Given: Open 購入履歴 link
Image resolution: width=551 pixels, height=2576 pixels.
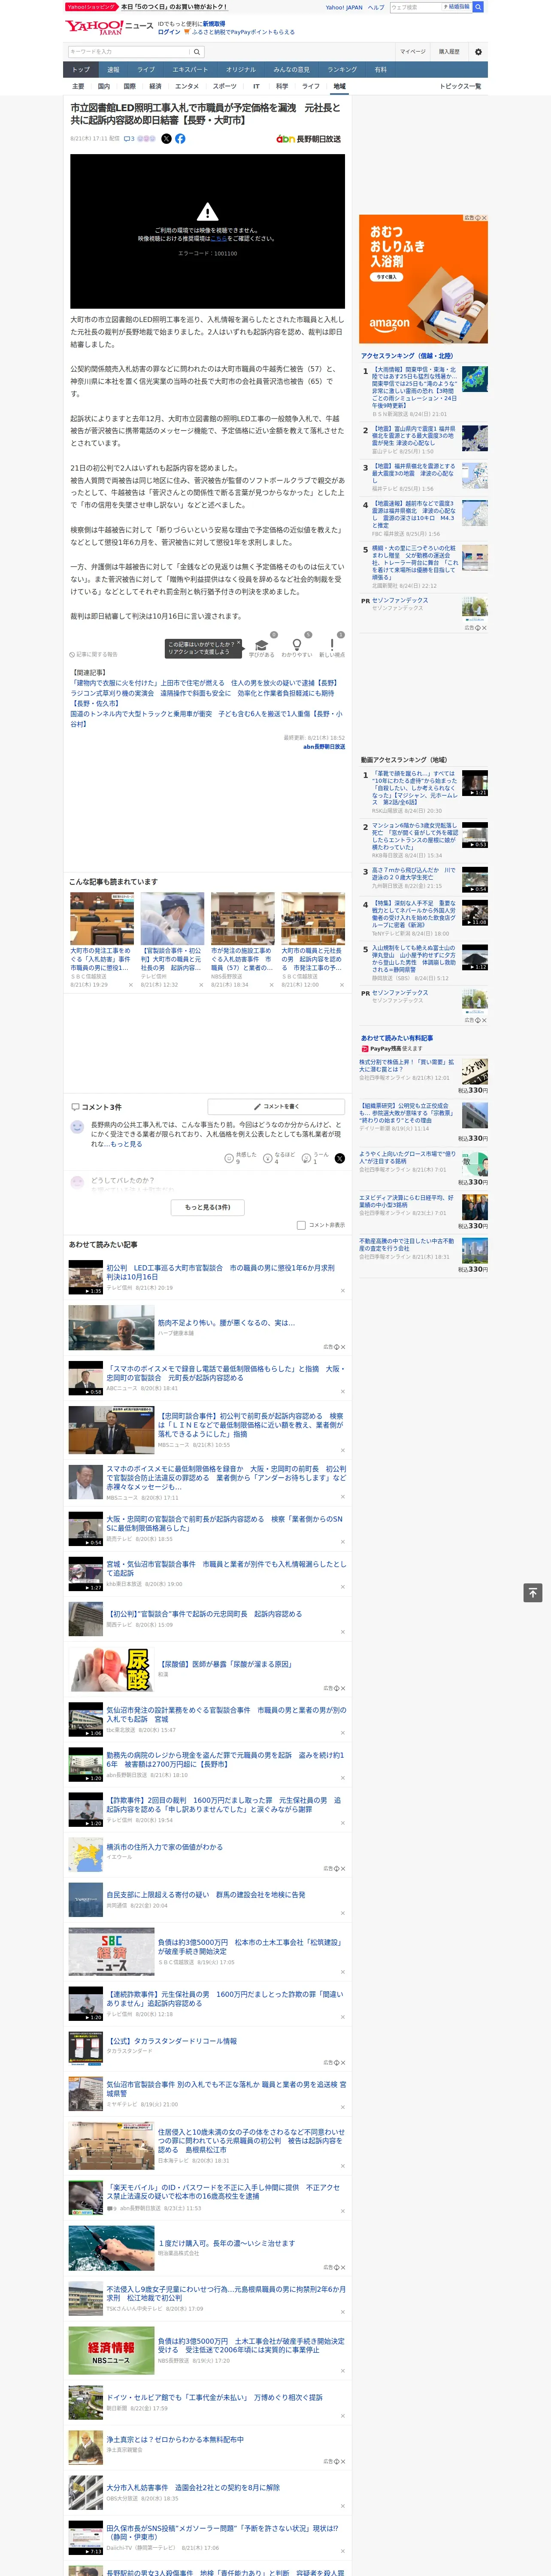Looking at the screenshot, I should (x=449, y=51).
